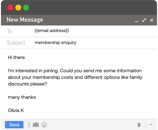Viewport: 158px width, 130px height.
Task: Insert a photo using the camera icon
Action: tap(36, 125)
